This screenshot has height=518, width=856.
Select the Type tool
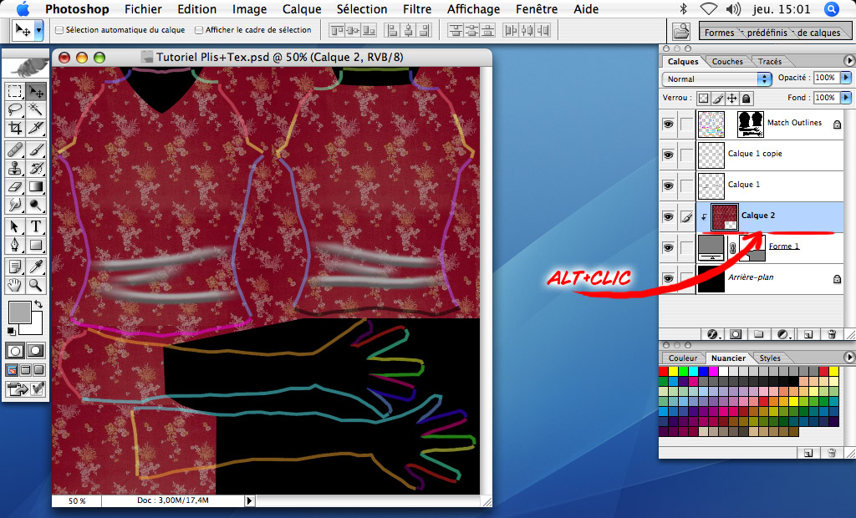35,226
